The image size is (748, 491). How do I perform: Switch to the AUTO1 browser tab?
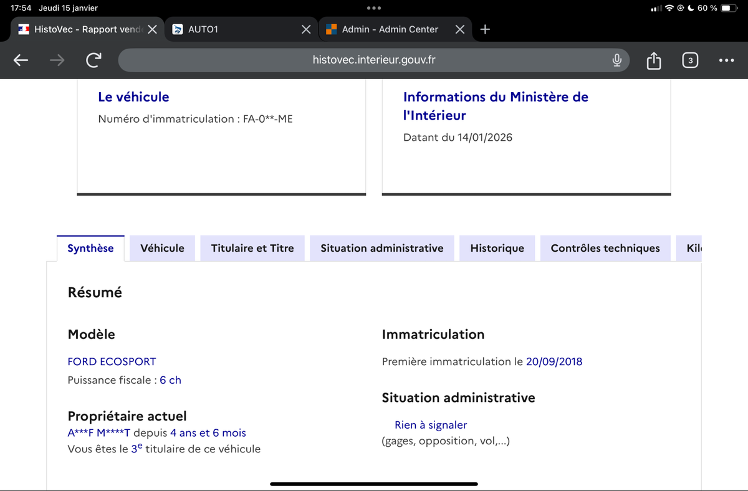pyautogui.click(x=231, y=29)
